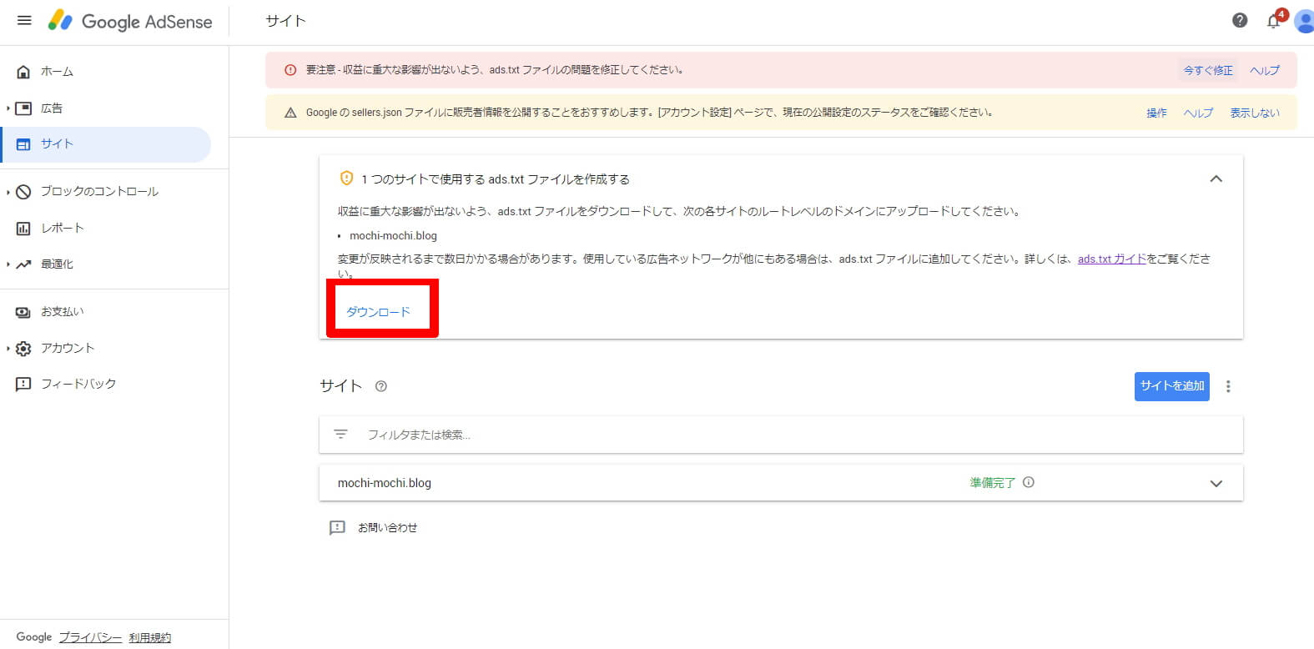Select サイト in sidebar

[57, 144]
